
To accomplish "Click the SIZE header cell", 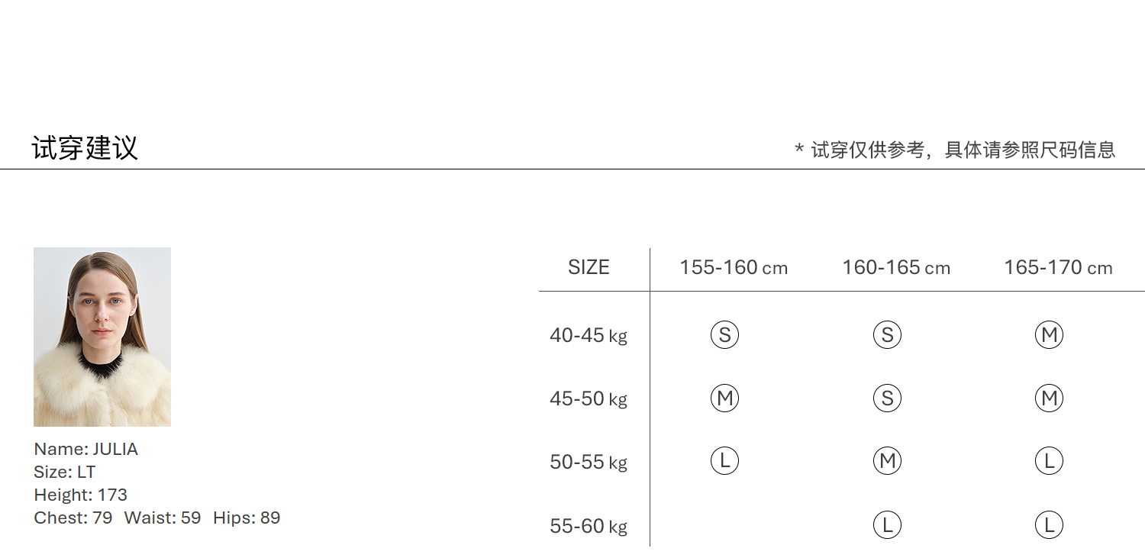I will tap(589, 268).
